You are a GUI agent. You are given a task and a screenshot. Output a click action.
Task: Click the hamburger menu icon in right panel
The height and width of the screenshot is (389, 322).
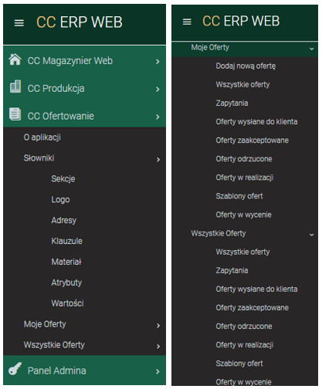tap(187, 22)
